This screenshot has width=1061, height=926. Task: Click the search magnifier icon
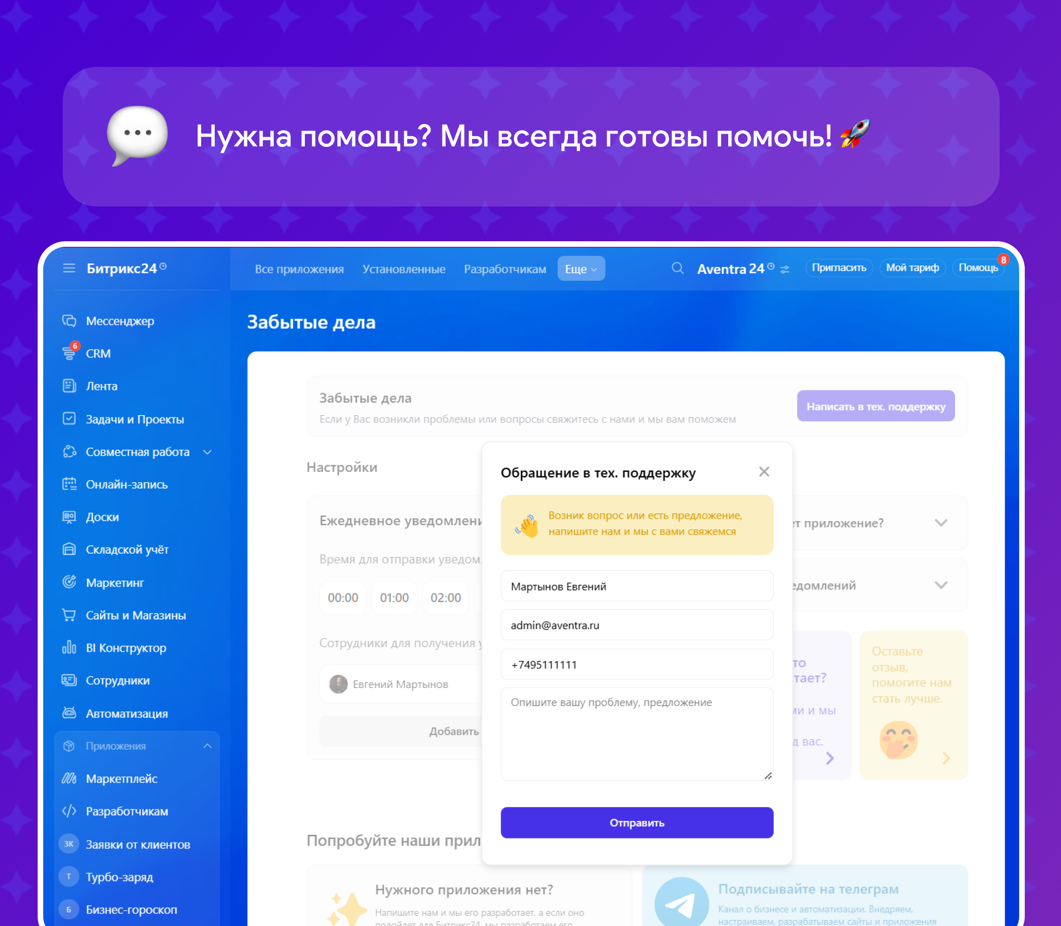point(677,268)
